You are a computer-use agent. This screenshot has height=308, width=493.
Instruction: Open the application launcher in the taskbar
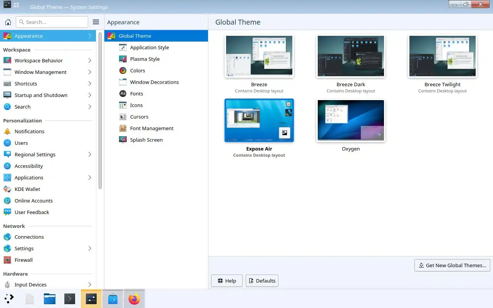click(9, 299)
